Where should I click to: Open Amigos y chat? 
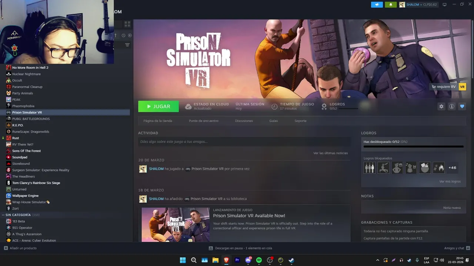(457, 248)
